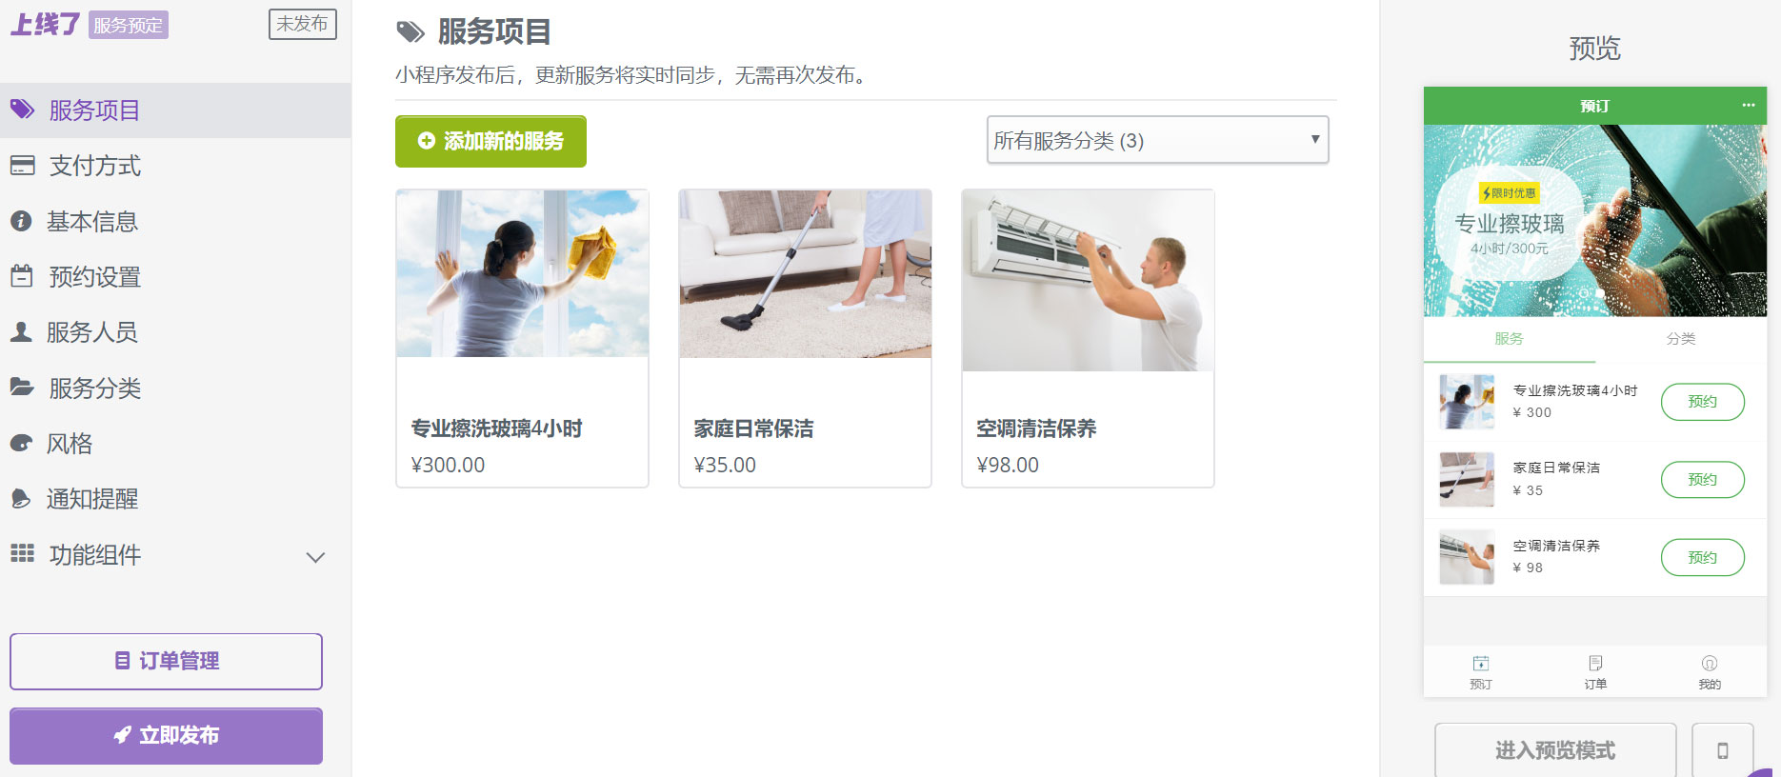1781x777 pixels.
Task: Click the three-dot menu in preview header
Action: pyautogui.click(x=1748, y=105)
